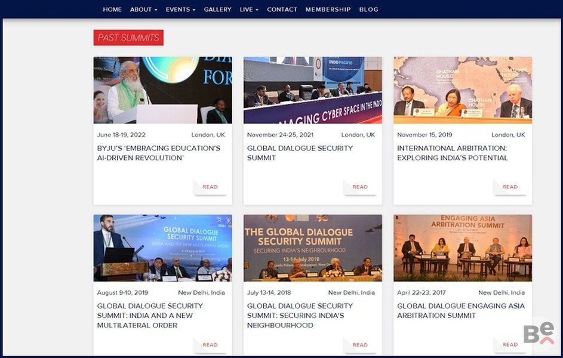The width and height of the screenshot is (563, 358).
Task: Click READ on November 2021 Security Summit
Action: [x=360, y=187]
